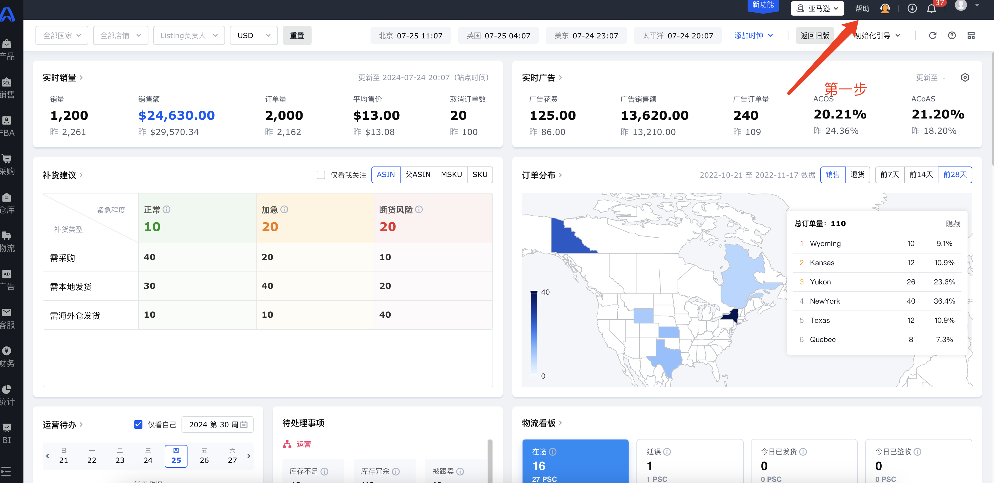
Task: Click the layout customization icon in the top toolbar
Action: point(971,35)
